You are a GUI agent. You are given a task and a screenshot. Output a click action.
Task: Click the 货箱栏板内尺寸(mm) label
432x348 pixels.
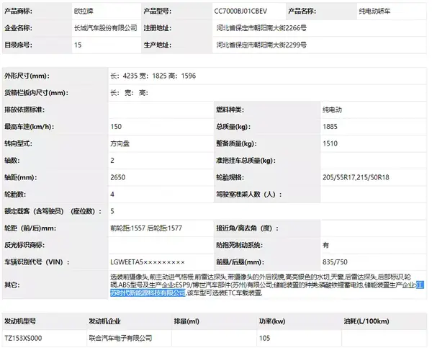coord(36,93)
